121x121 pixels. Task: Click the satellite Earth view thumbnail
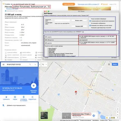coord(44,115)
